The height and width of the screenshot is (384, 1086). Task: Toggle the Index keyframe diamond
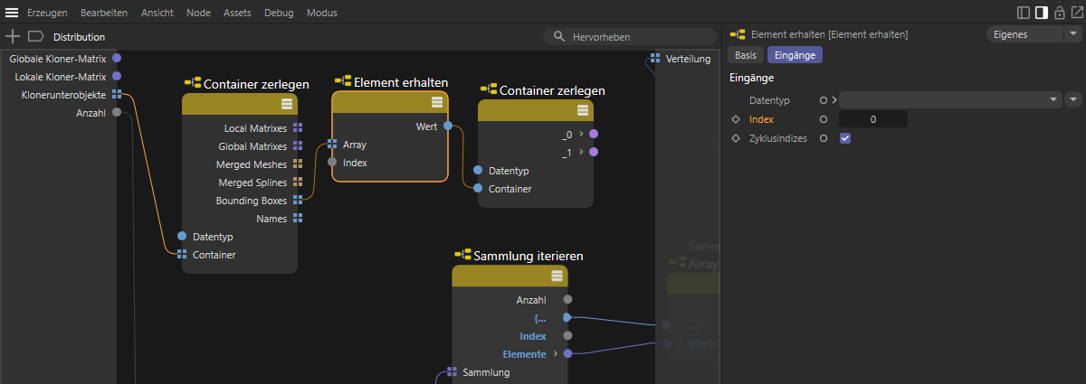(x=736, y=119)
